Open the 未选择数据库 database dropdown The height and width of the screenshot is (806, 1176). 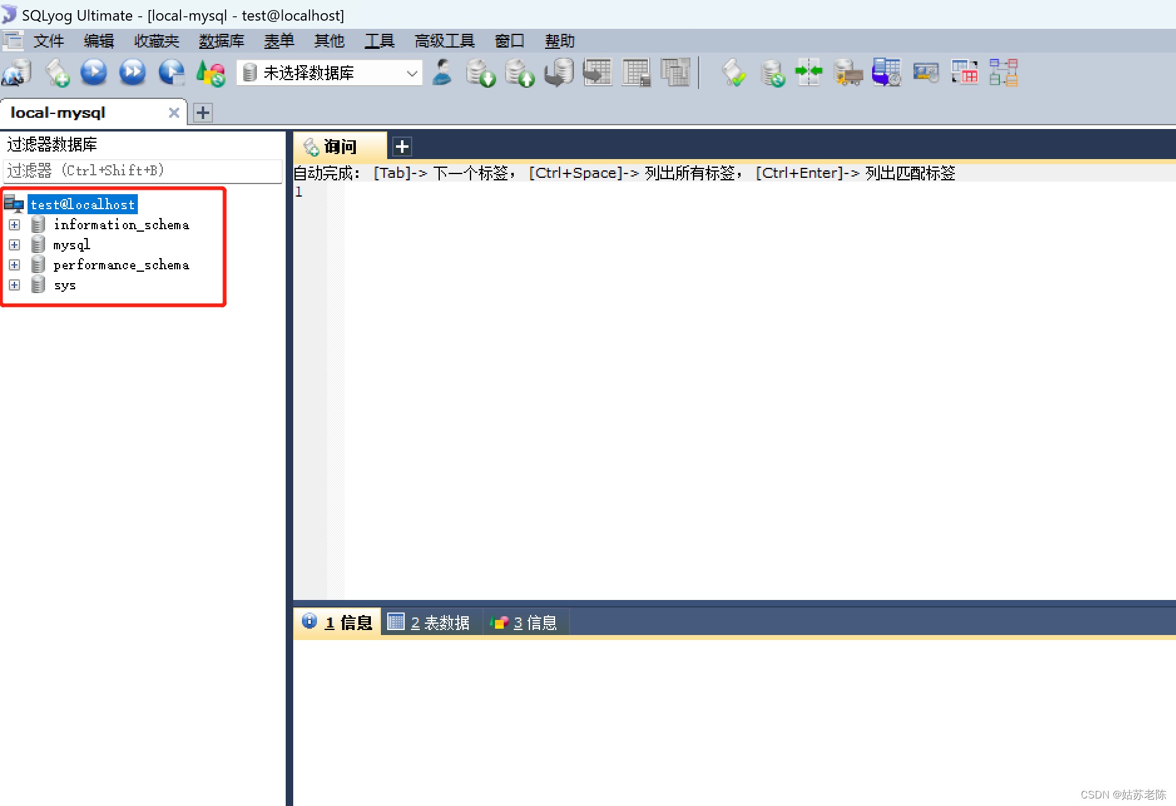[330, 73]
